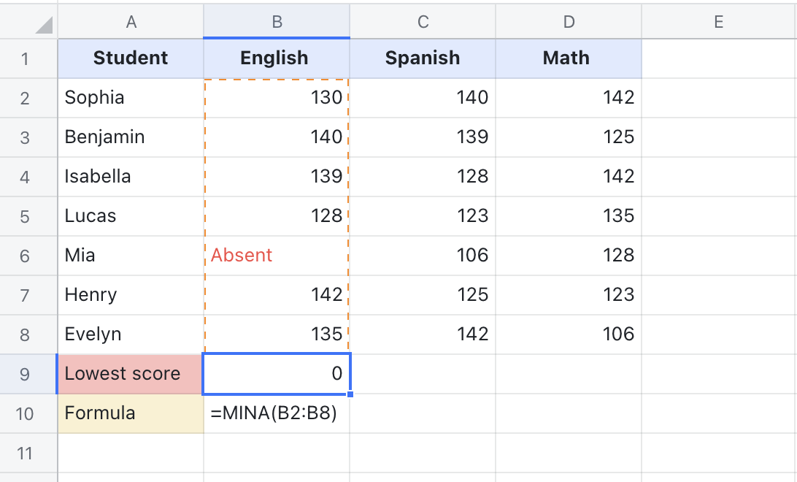
Task: Click the yellow Formula label cell
Action: (x=131, y=413)
